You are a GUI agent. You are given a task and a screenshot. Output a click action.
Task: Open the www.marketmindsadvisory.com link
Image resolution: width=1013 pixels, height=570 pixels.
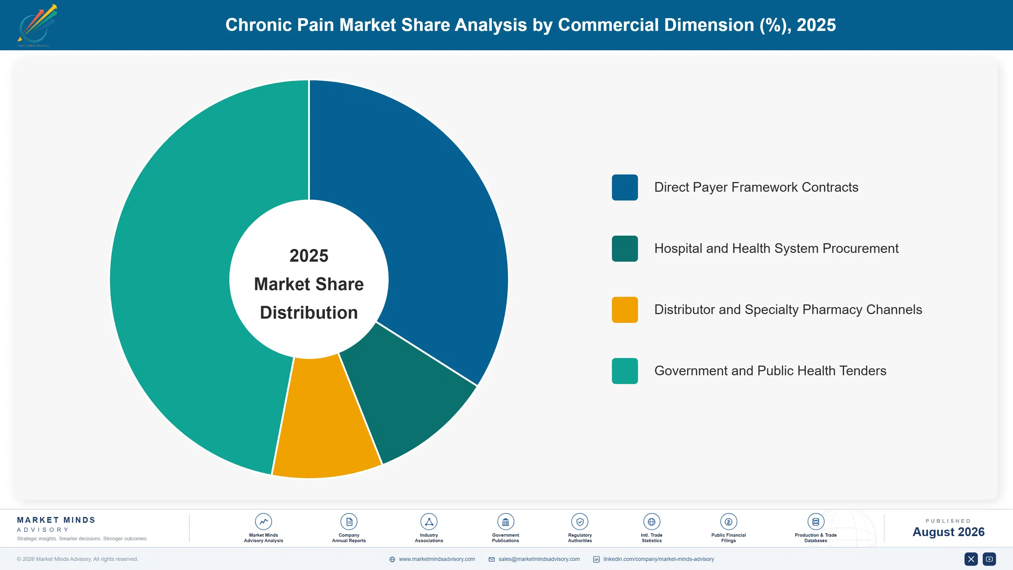click(x=437, y=559)
